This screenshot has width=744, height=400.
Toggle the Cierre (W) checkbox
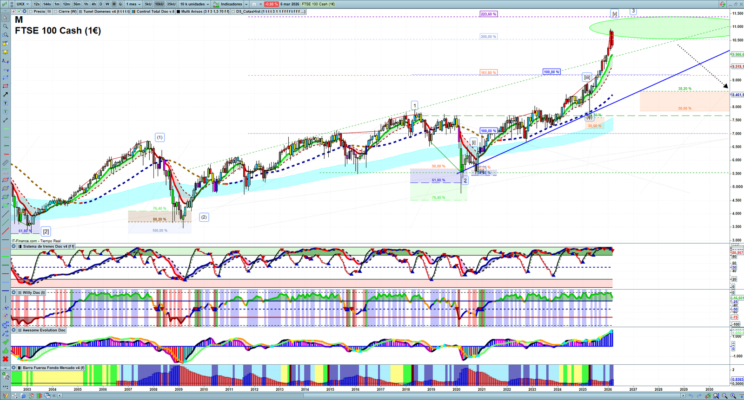point(56,12)
